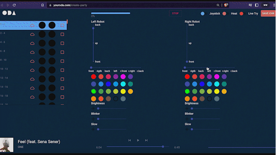The height and width of the screenshot is (155, 276).
Task: Click the Left Robot Slow sun icon
Action: tap(93, 129)
